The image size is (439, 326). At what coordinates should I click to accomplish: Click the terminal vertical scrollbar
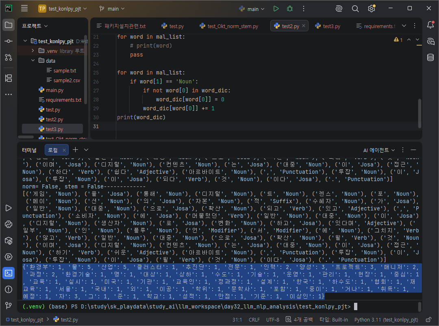tap(419, 306)
